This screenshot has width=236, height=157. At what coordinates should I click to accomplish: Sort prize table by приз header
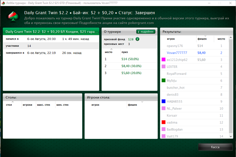[x=125, y=52]
